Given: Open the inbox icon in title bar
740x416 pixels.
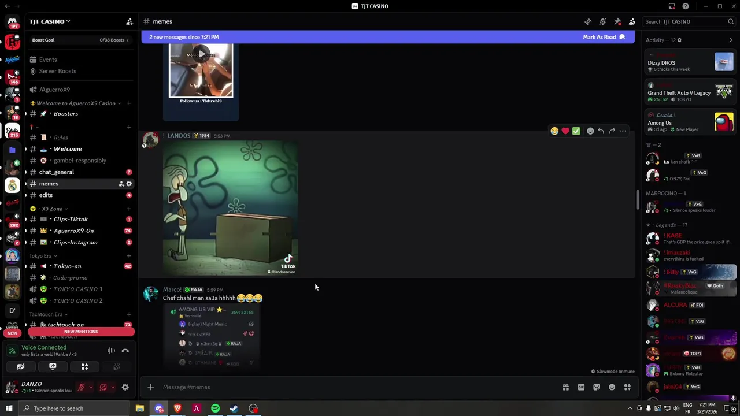Looking at the screenshot, I should pos(672,6).
